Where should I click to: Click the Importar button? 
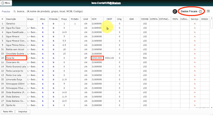(23, 112)
